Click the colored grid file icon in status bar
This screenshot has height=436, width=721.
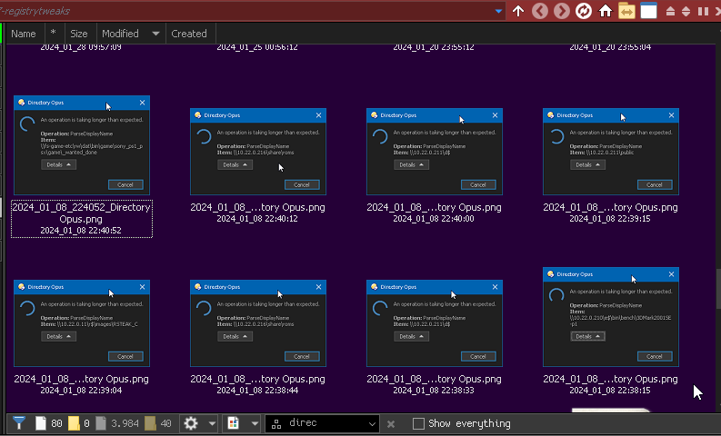234,423
